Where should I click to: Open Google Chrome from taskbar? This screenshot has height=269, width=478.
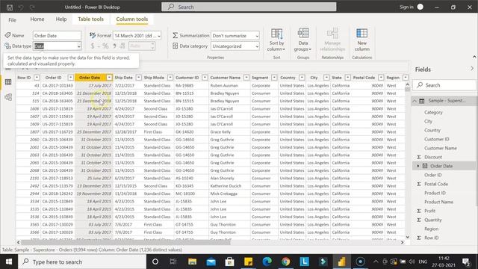click(285, 262)
